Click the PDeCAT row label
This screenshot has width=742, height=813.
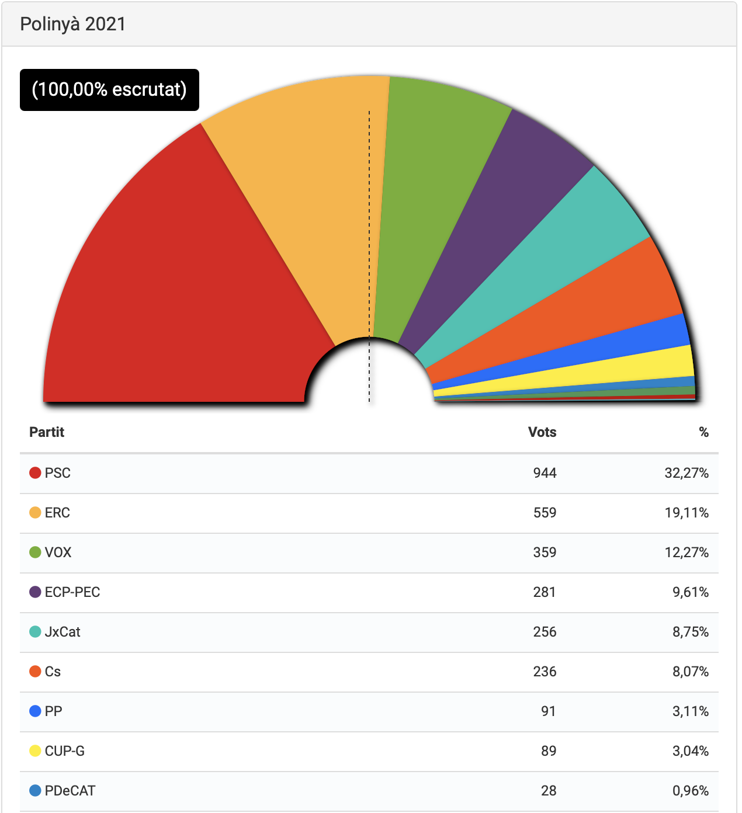(70, 790)
